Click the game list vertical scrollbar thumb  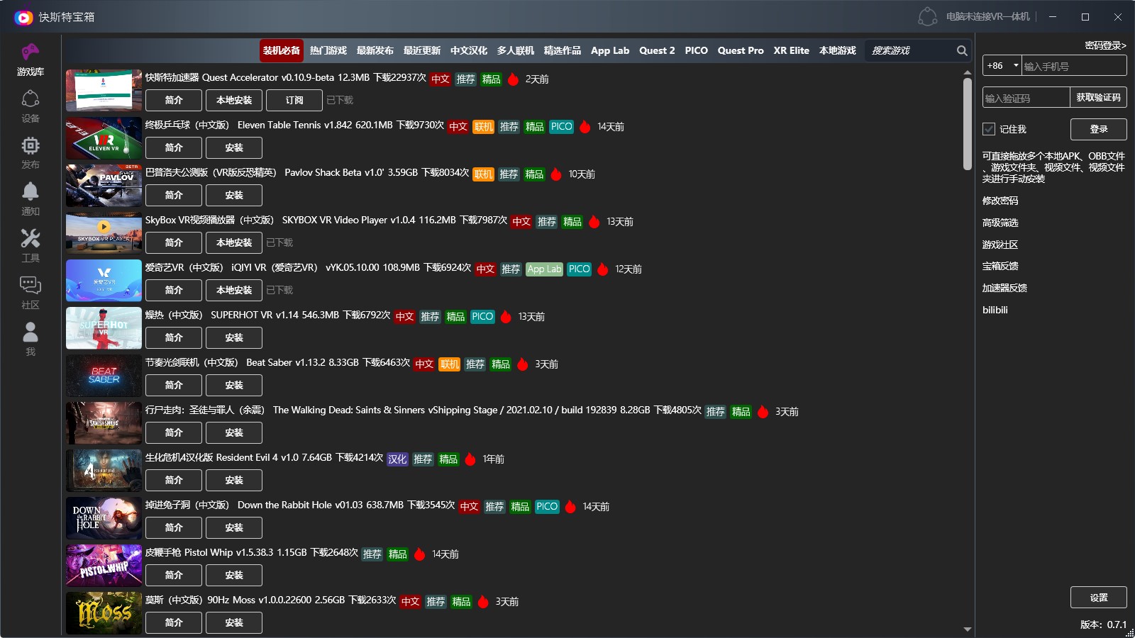point(968,124)
